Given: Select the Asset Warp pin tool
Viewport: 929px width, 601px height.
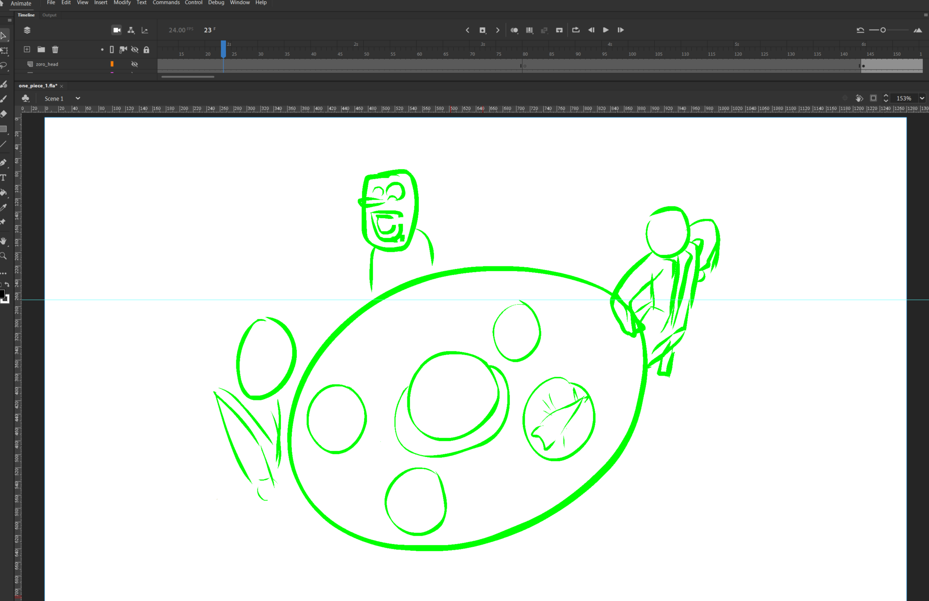Looking at the screenshot, I should (x=3, y=222).
